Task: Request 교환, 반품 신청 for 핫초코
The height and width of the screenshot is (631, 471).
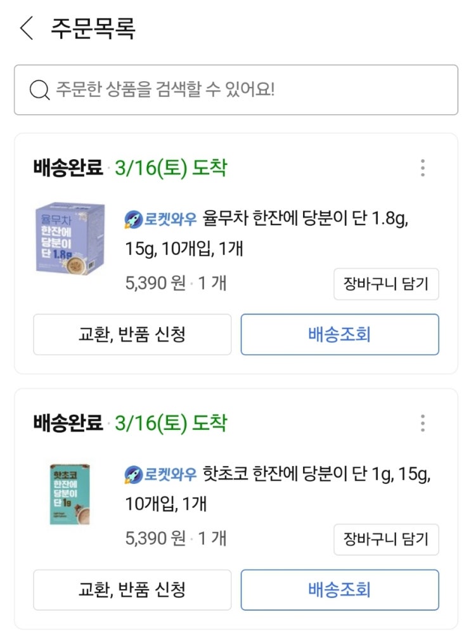Action: pos(132,590)
